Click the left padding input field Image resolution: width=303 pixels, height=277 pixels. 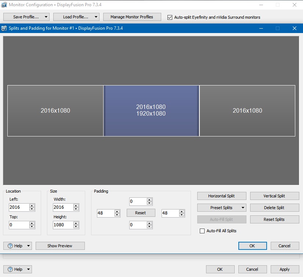[x=106, y=213]
